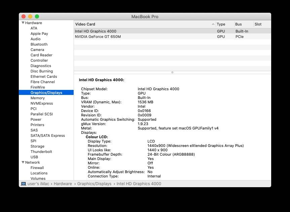The height and width of the screenshot is (212, 290).
Task: Select SAS in the sidebar
Action: [x=34, y=130]
